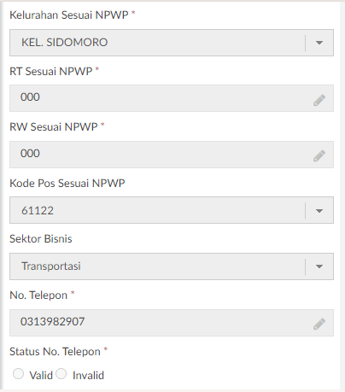This screenshot has height=392, width=345.
Task: Click the pencil icon in RW Sesuai NPWP field
Action: (x=319, y=155)
